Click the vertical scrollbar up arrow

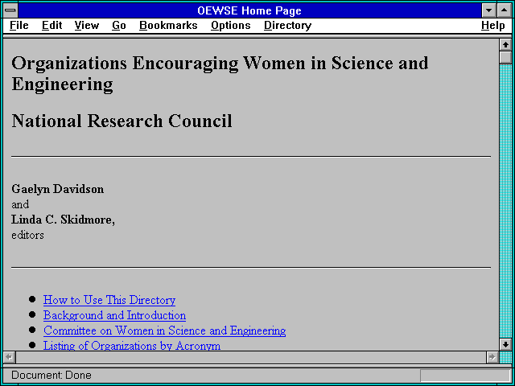505,45
